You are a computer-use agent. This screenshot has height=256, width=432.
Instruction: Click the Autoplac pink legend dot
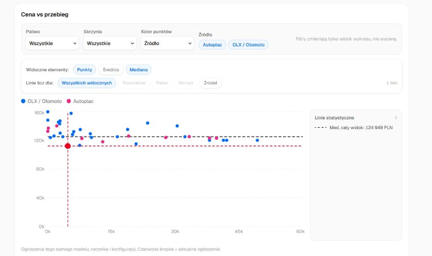tap(69, 101)
